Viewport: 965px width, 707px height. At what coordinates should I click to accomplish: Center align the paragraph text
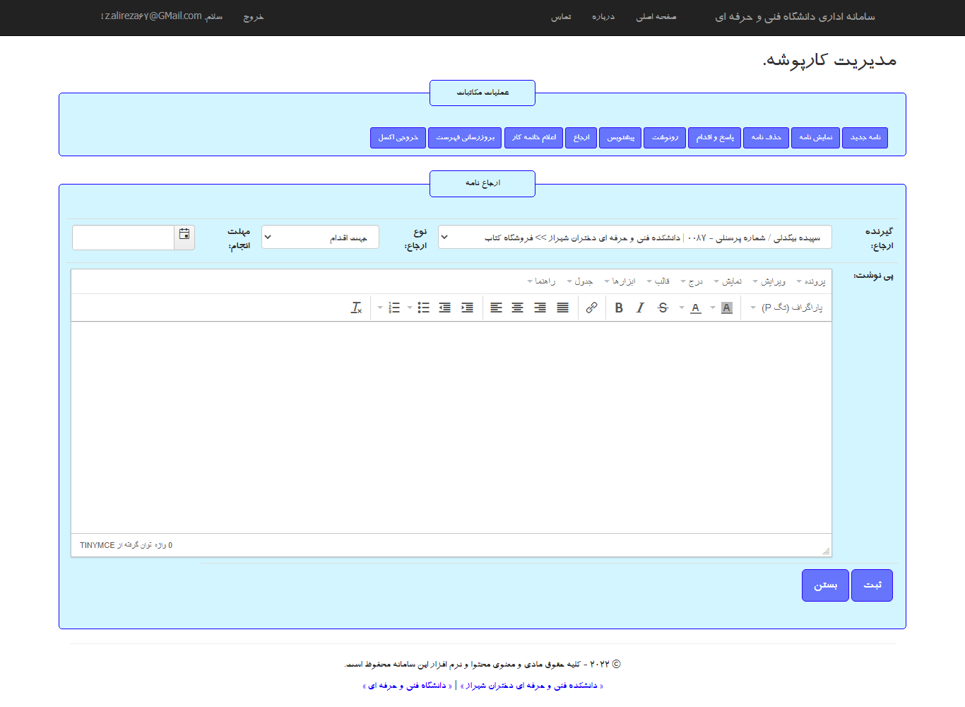518,308
